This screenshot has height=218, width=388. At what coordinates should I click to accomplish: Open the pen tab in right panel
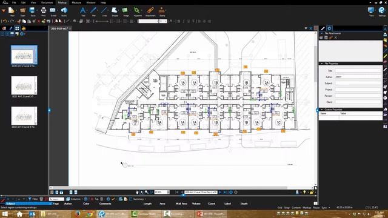tap(323, 28)
